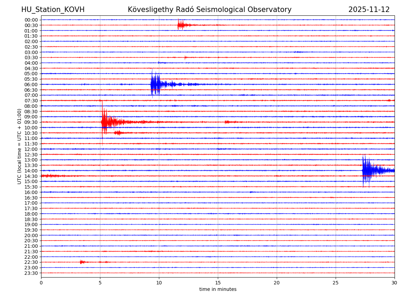Click the red seismic event on the 00:30 trace
Screen dimensions: 411x308
click(180, 25)
